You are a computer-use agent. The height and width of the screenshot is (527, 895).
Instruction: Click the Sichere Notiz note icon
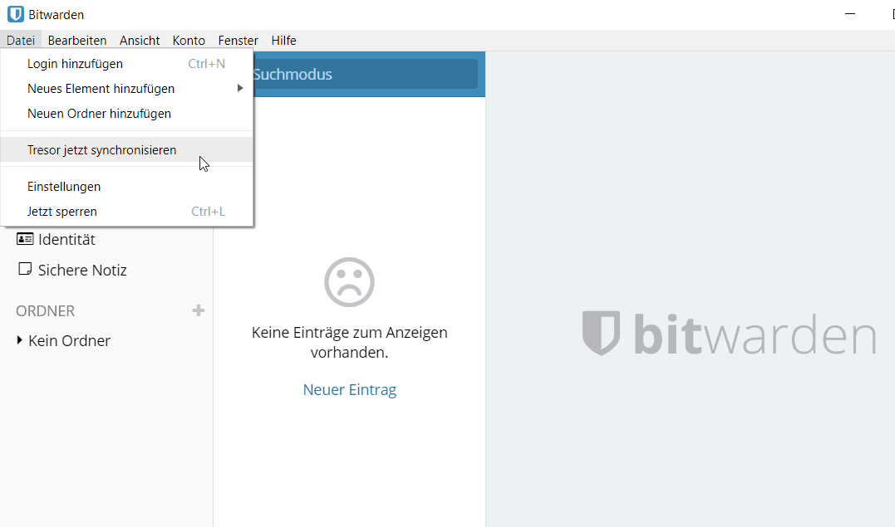coord(25,269)
